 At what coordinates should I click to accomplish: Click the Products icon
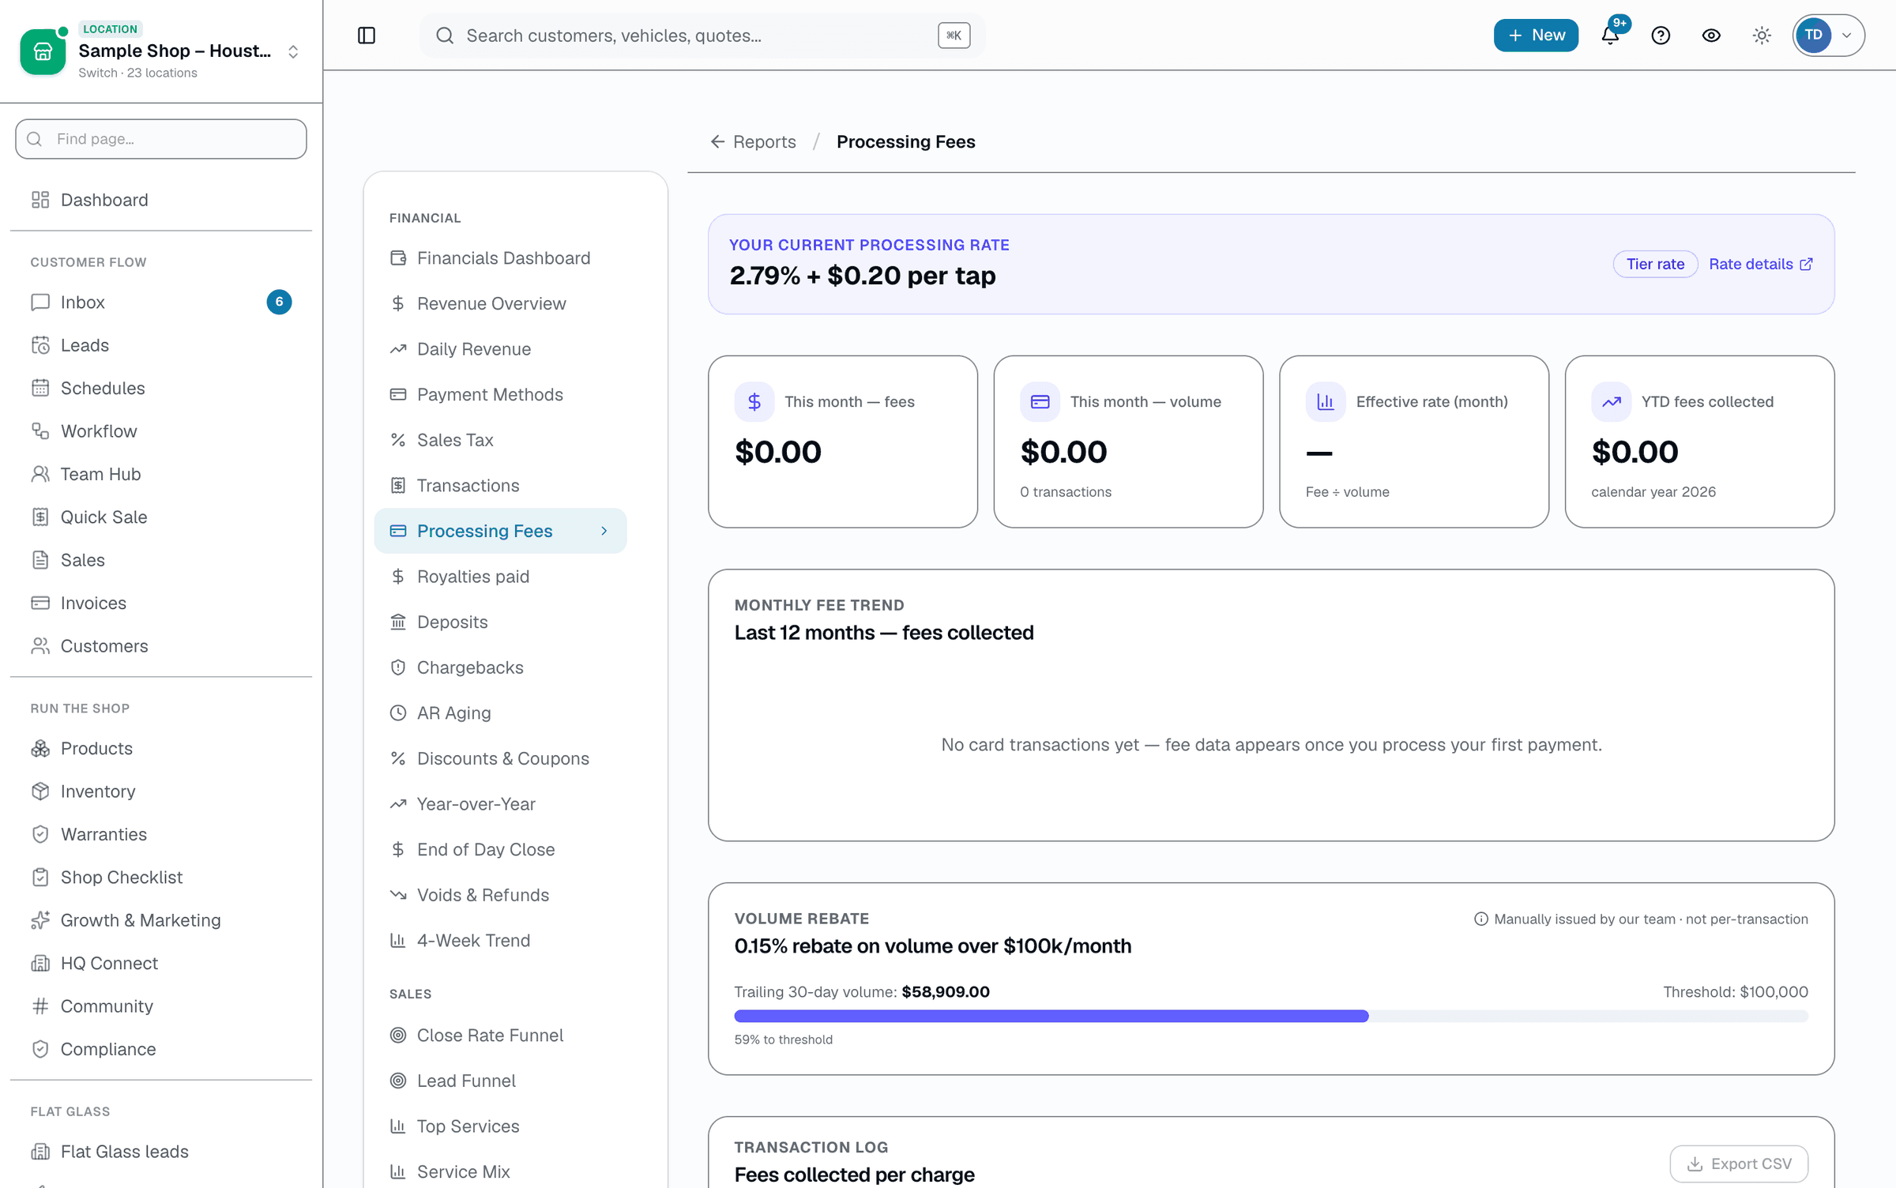[x=40, y=749]
